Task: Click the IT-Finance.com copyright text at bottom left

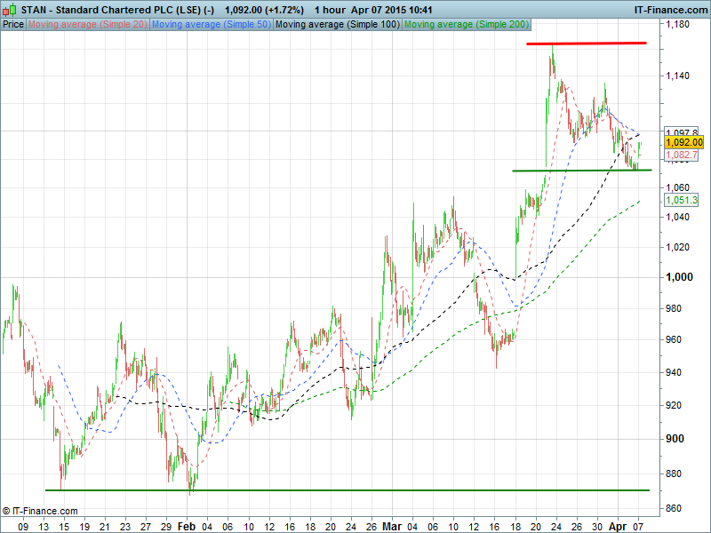Action: pos(40,511)
